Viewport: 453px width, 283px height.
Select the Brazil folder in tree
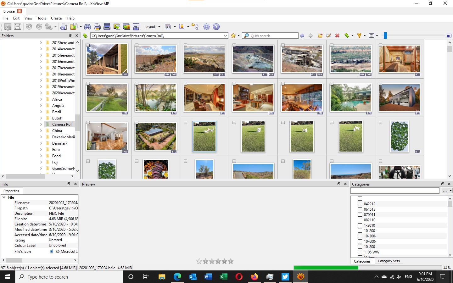click(57, 112)
